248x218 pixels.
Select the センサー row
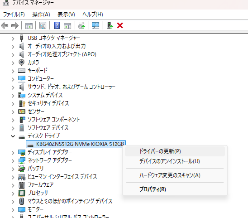click(x=36, y=111)
